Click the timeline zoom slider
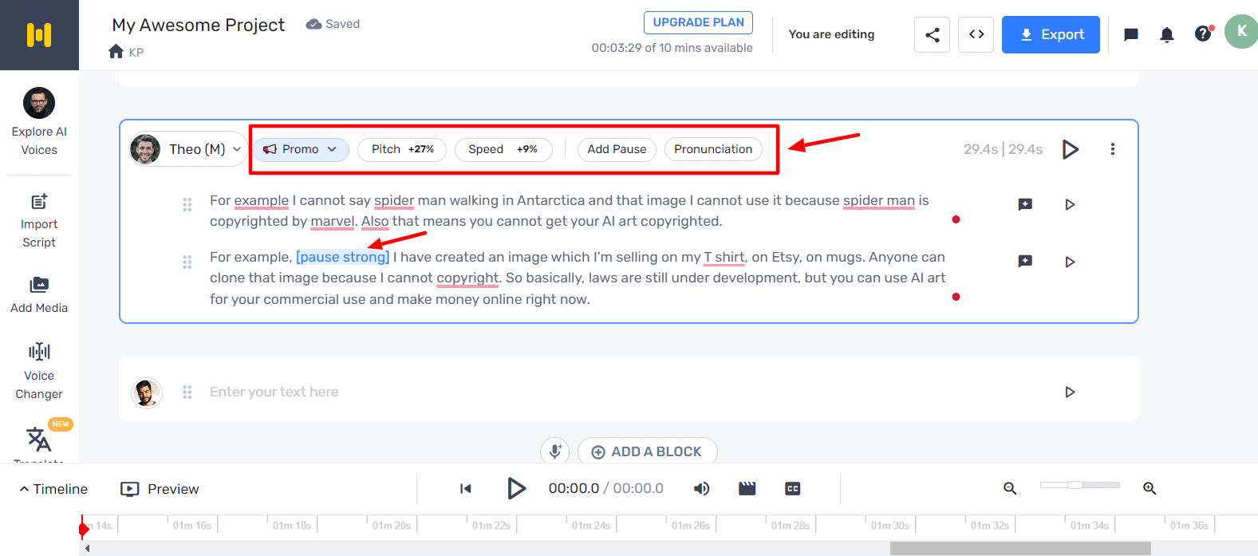The height and width of the screenshot is (556, 1258). [x=1079, y=485]
